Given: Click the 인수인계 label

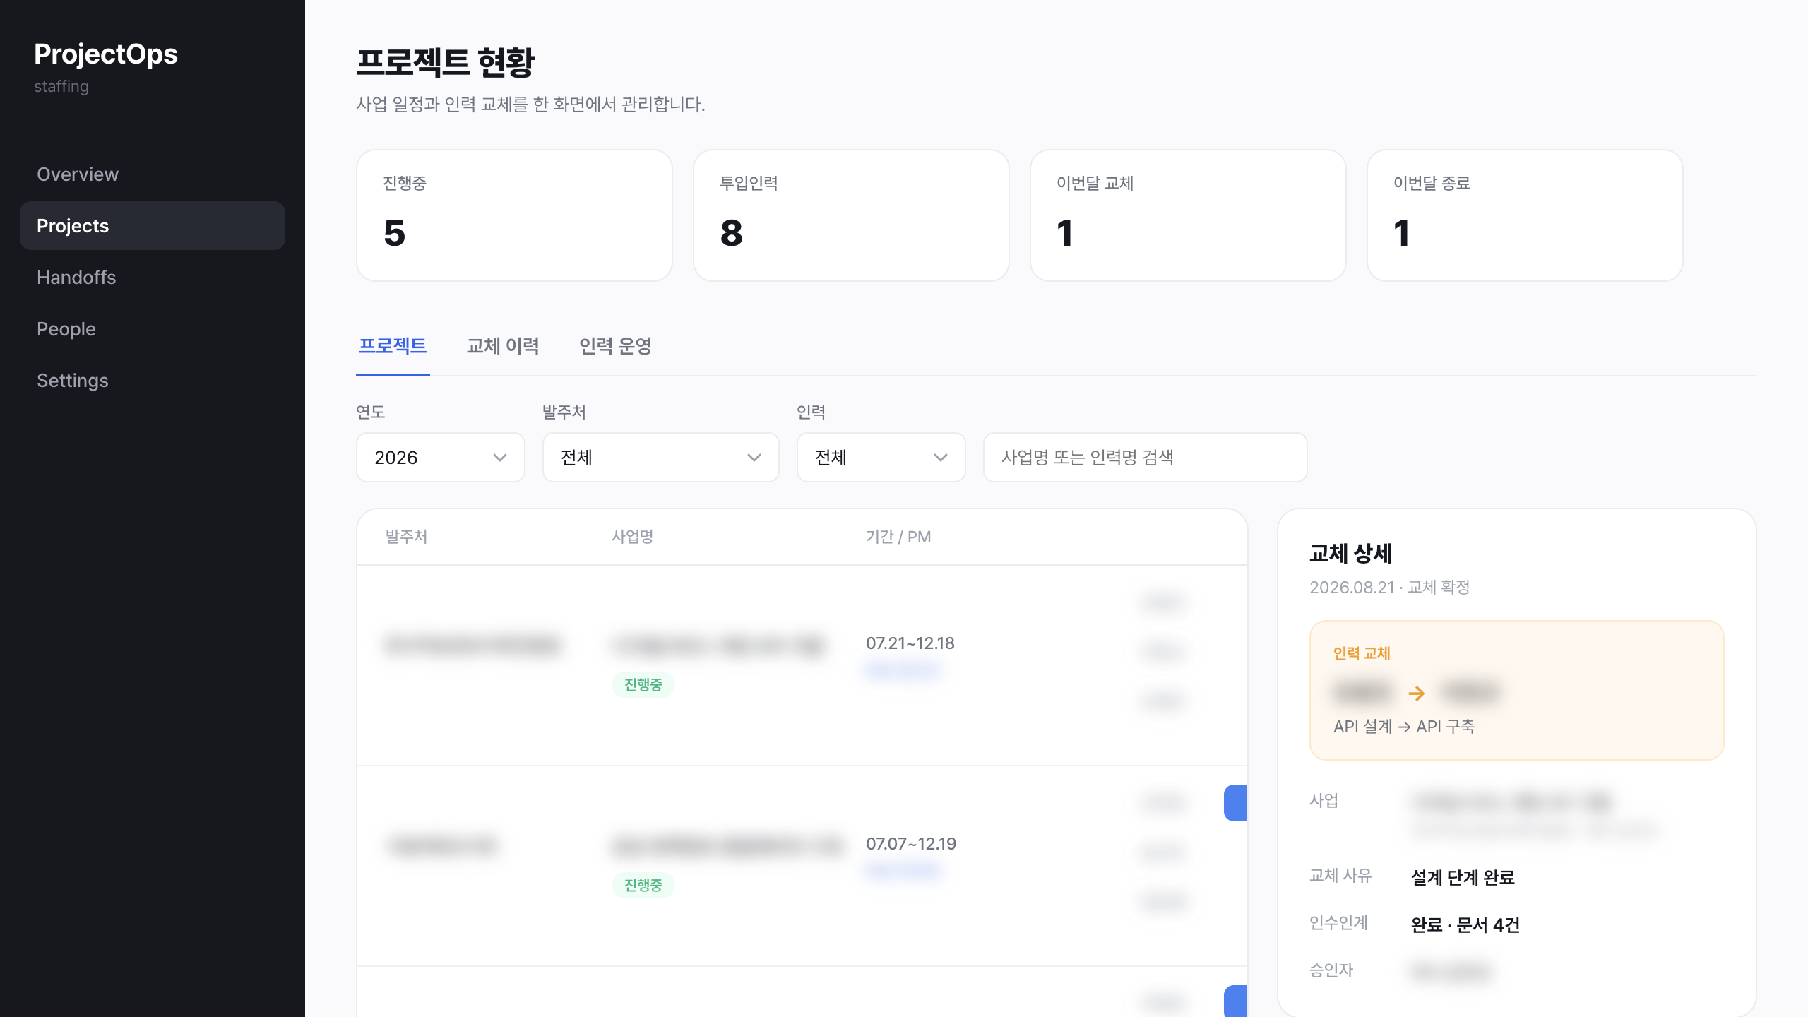Looking at the screenshot, I should (x=1339, y=923).
